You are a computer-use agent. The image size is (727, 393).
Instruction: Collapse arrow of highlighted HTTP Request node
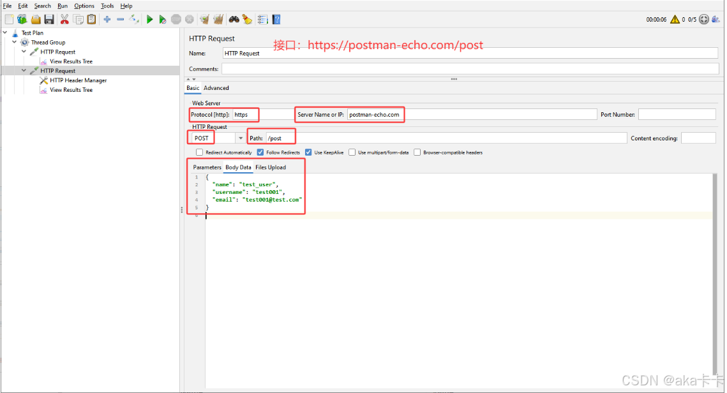(24, 70)
